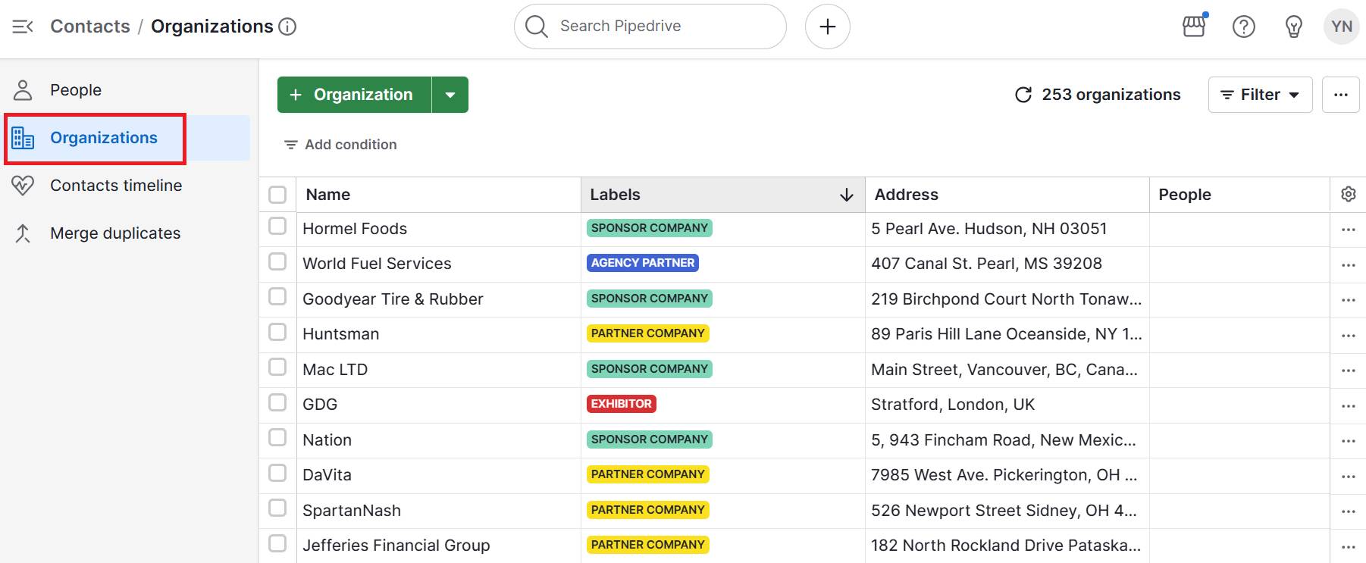The height and width of the screenshot is (563, 1366).
Task: Open the more options button beside Filter
Action: [x=1340, y=95]
